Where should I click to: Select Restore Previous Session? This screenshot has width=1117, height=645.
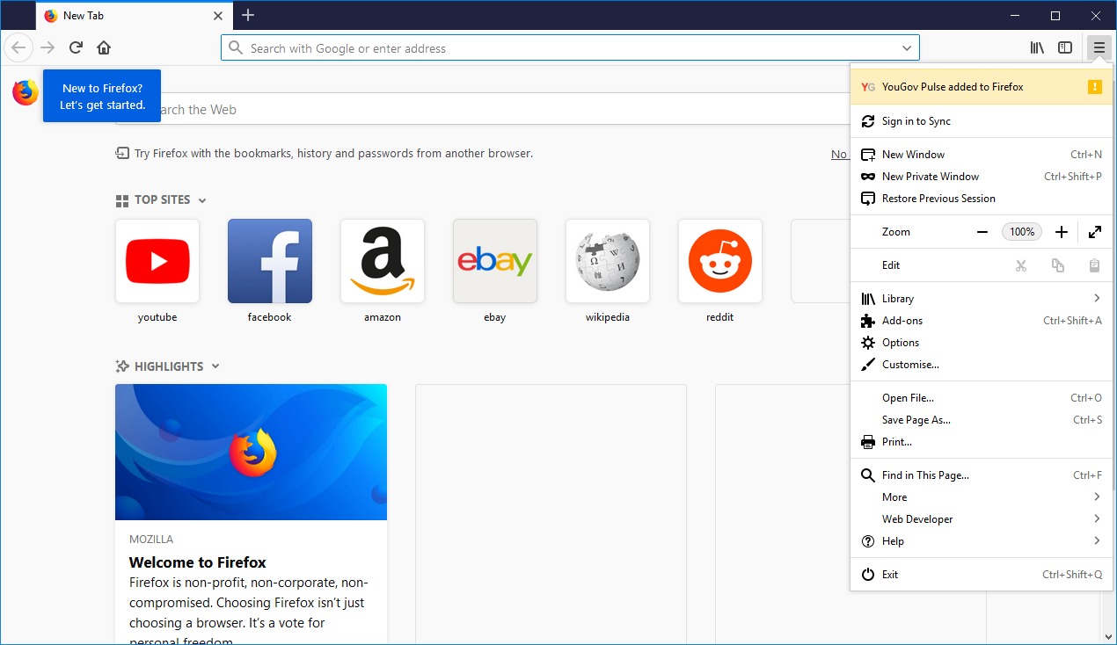[x=981, y=199]
